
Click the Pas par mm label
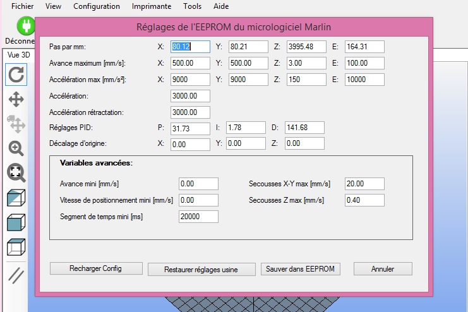[x=68, y=47]
